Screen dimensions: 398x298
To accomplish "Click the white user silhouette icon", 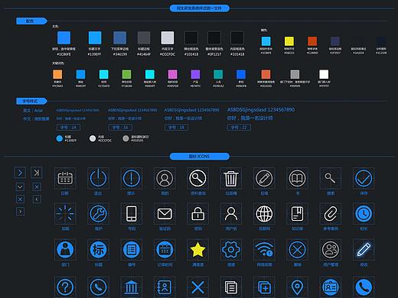I will (231, 214).
